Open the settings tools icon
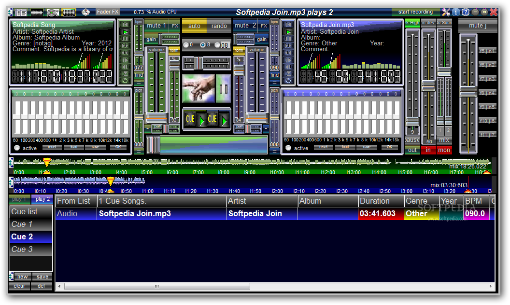Viewport: 510px width, 305px height. [x=446, y=12]
